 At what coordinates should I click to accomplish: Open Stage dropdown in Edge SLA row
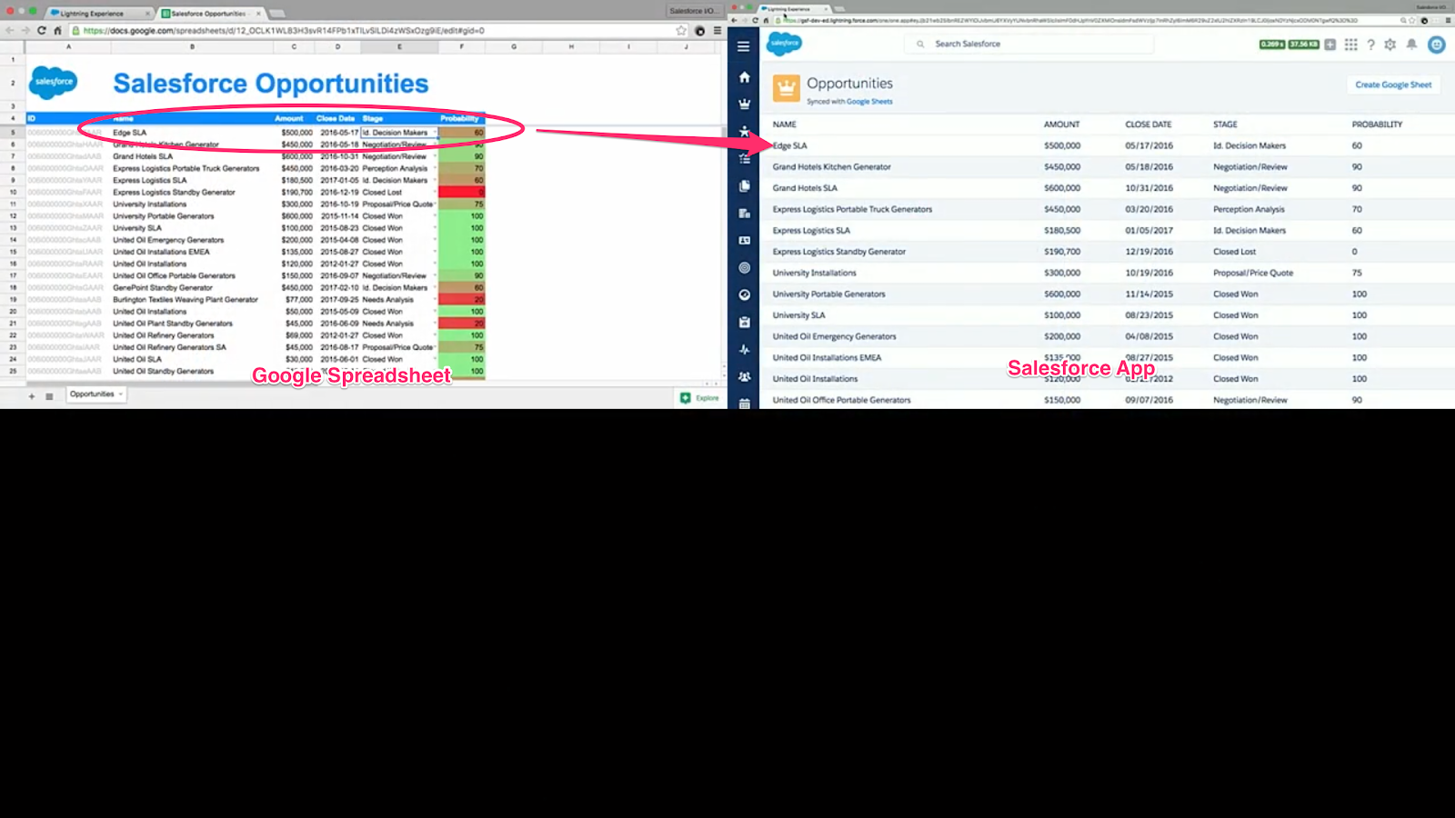(434, 133)
